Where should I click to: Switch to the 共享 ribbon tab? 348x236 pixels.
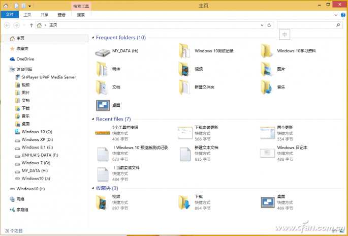(x=44, y=15)
